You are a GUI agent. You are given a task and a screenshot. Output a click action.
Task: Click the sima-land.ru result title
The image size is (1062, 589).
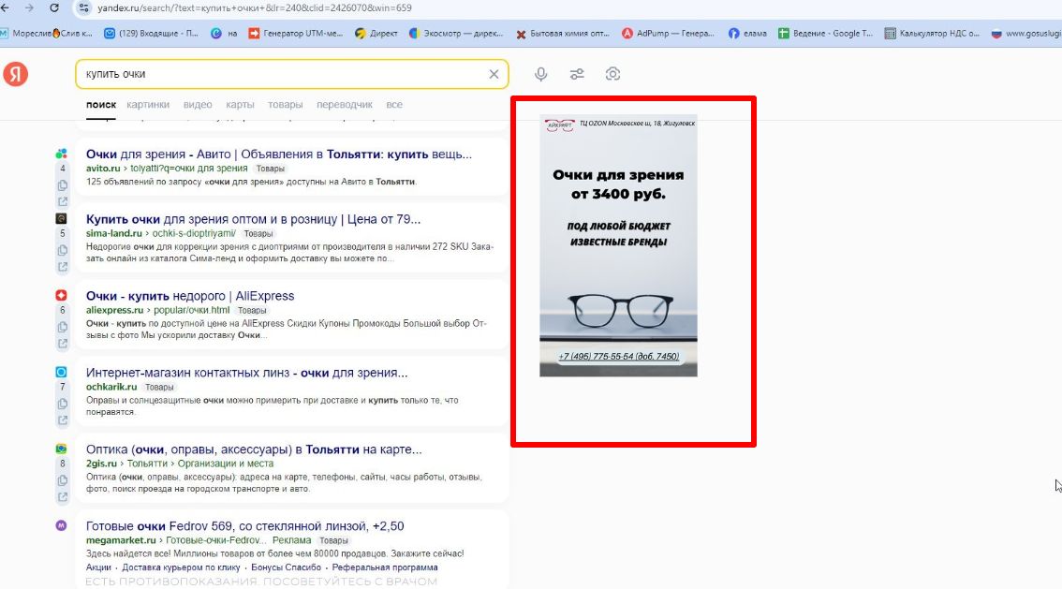253,219
